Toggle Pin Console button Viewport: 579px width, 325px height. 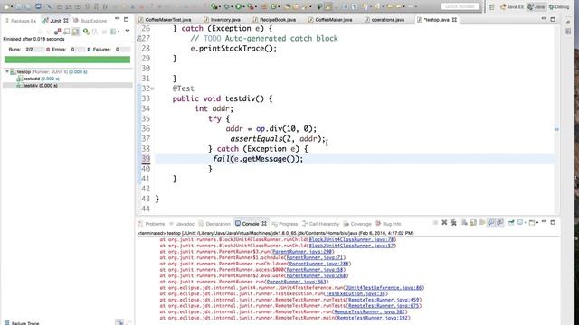point(511,223)
